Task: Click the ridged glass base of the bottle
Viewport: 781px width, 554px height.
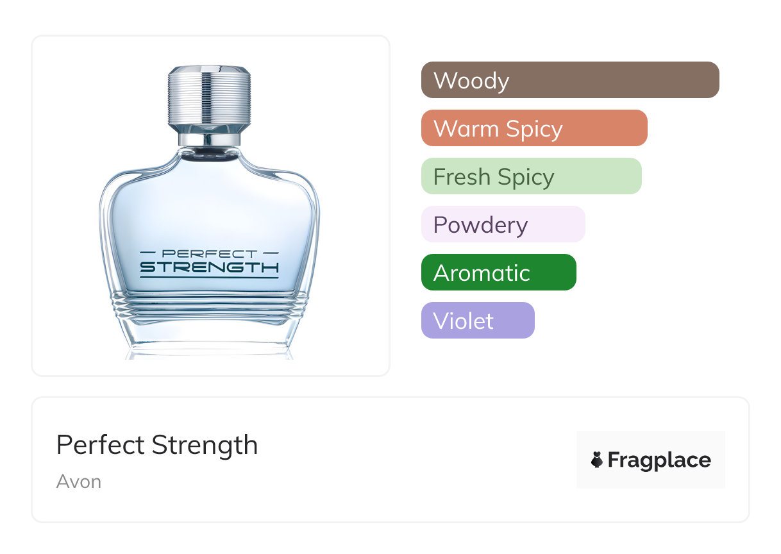Action: 209,308
